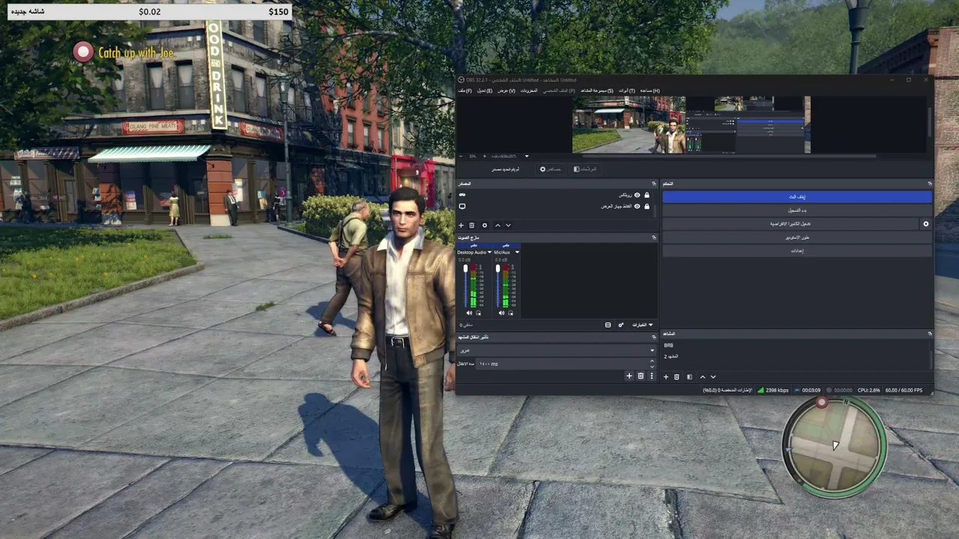Add a scene transition with plus
This screenshot has width=959, height=539.
point(629,376)
